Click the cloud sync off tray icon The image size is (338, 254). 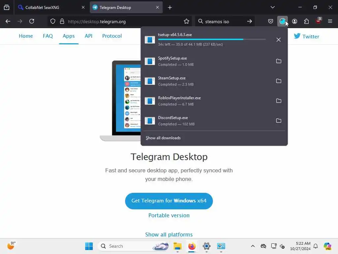pos(263,246)
